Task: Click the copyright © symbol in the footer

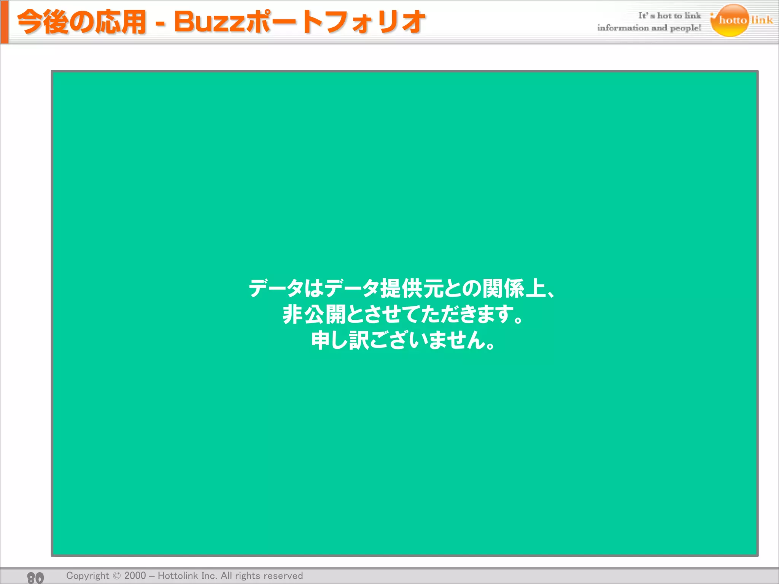Action: click(x=117, y=576)
